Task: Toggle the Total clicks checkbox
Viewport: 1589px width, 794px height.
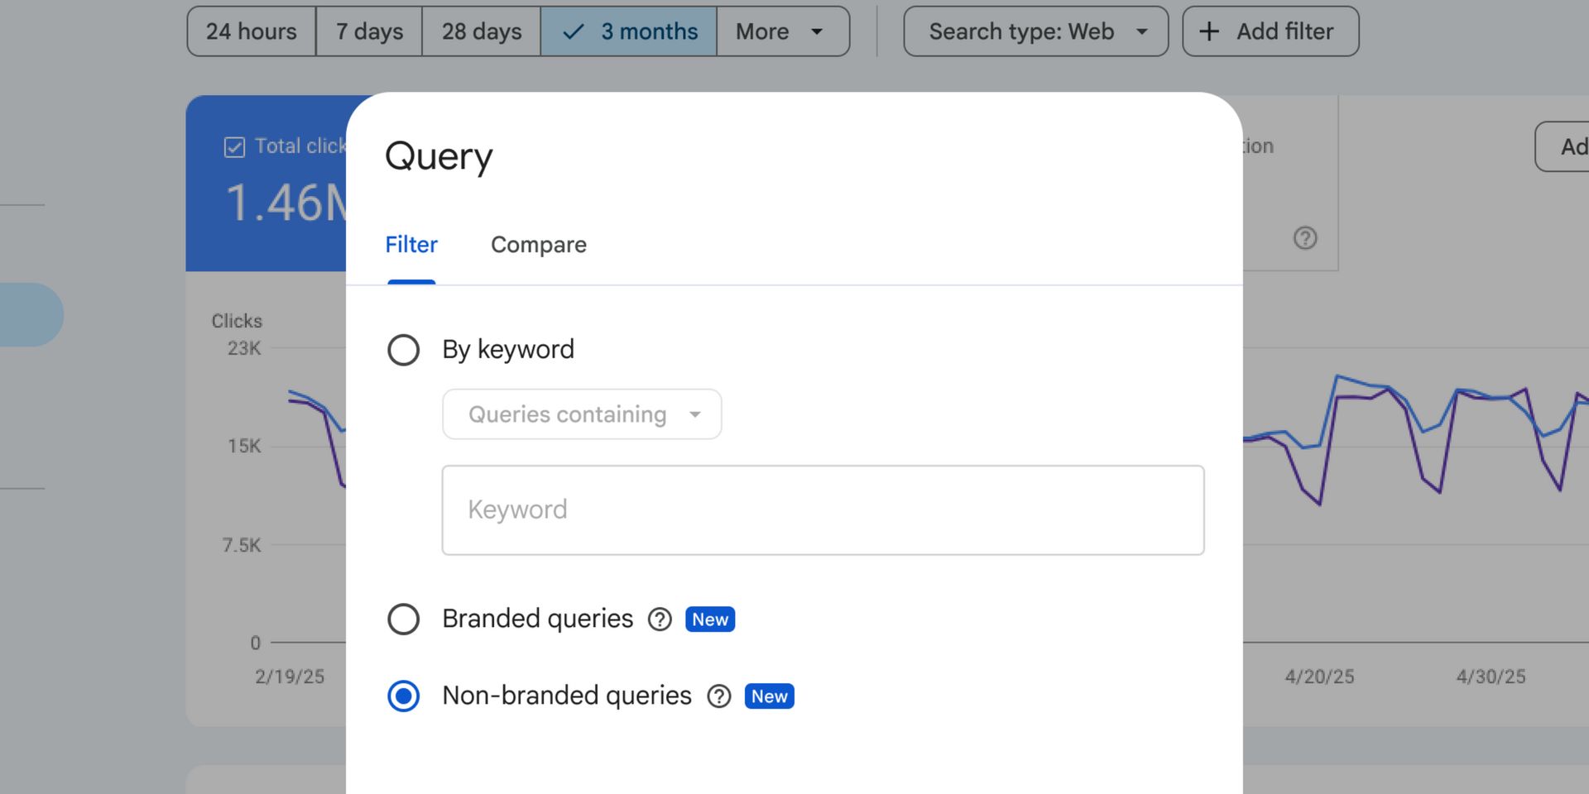Action: [x=234, y=147]
